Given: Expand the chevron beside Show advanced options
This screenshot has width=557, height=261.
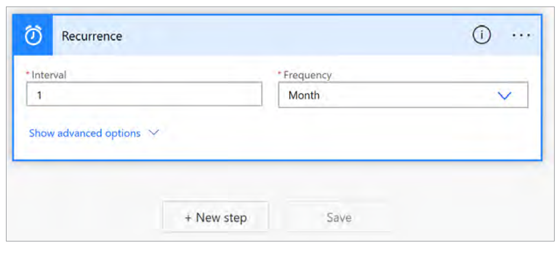Looking at the screenshot, I should [x=153, y=133].
